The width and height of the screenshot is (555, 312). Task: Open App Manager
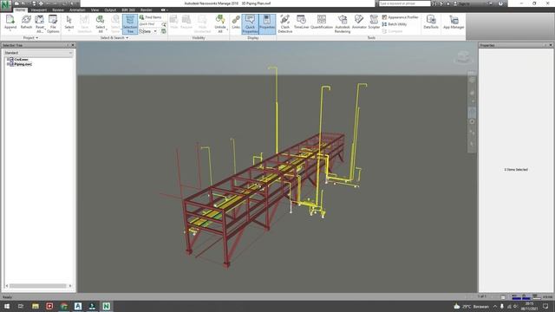[454, 22]
